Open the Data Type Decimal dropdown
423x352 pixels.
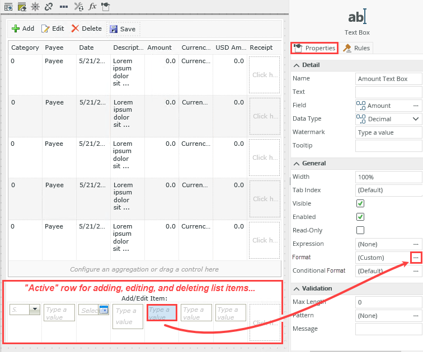(416, 119)
